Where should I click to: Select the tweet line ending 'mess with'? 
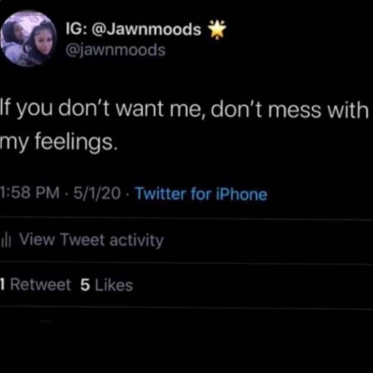coord(184,110)
